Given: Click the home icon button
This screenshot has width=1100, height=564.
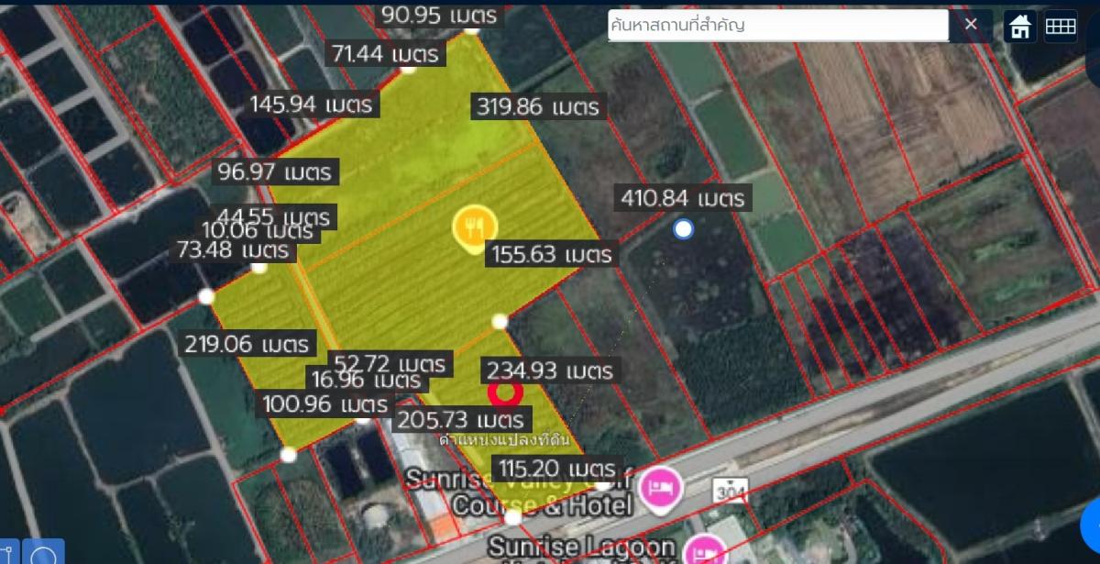Looking at the screenshot, I should point(1019,27).
